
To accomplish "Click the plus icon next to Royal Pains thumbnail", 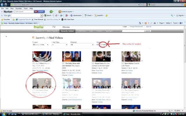I will (x=112, y=61).
